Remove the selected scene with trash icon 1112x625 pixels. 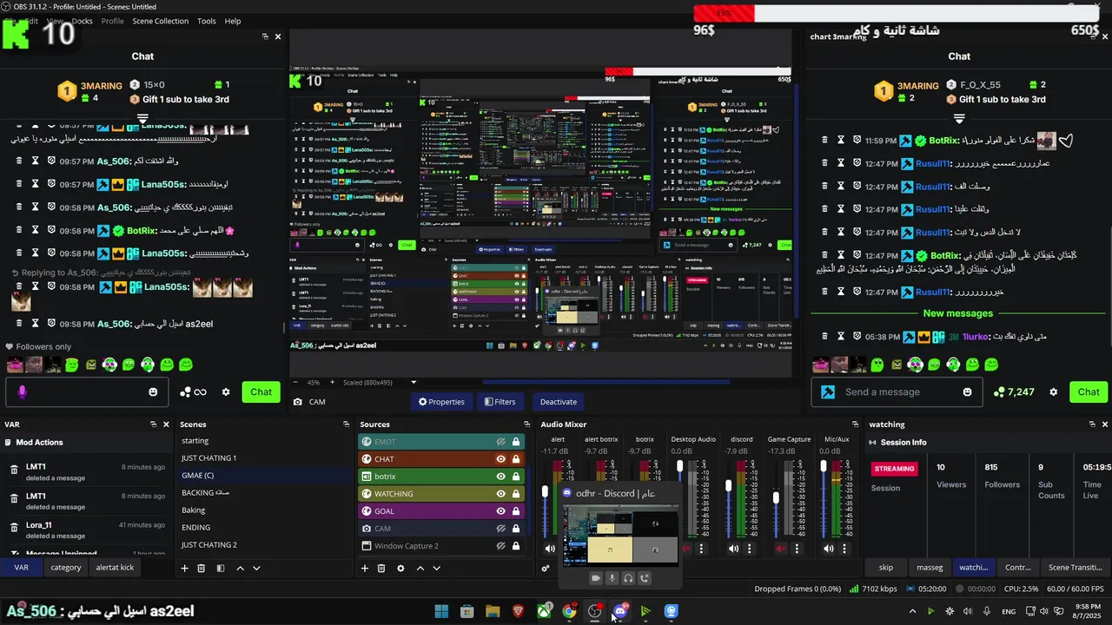[202, 569]
